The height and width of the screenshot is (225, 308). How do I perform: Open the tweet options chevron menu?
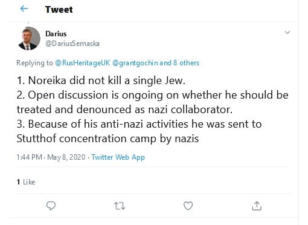[x=287, y=33]
